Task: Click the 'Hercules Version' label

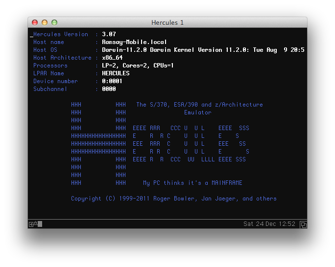Action: (61, 34)
